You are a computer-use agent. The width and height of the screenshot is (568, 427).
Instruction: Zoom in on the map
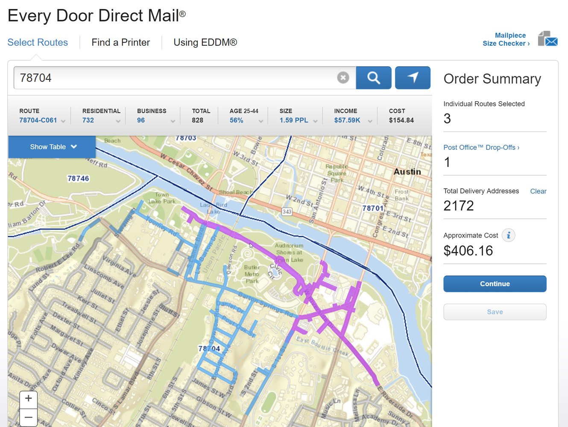(x=29, y=399)
